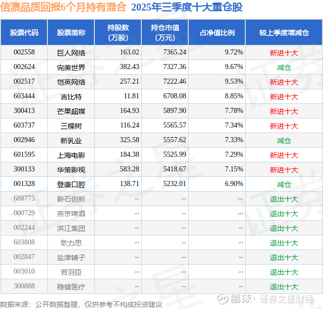Image resolution: width=323 pixels, height=309 pixels.
Task: Select stock code 688775
Action: pyautogui.click(x=24, y=198)
